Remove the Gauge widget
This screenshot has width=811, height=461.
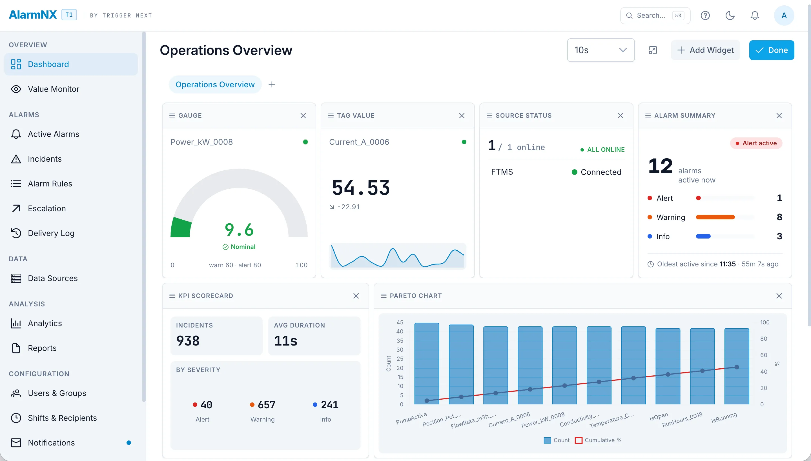click(303, 115)
